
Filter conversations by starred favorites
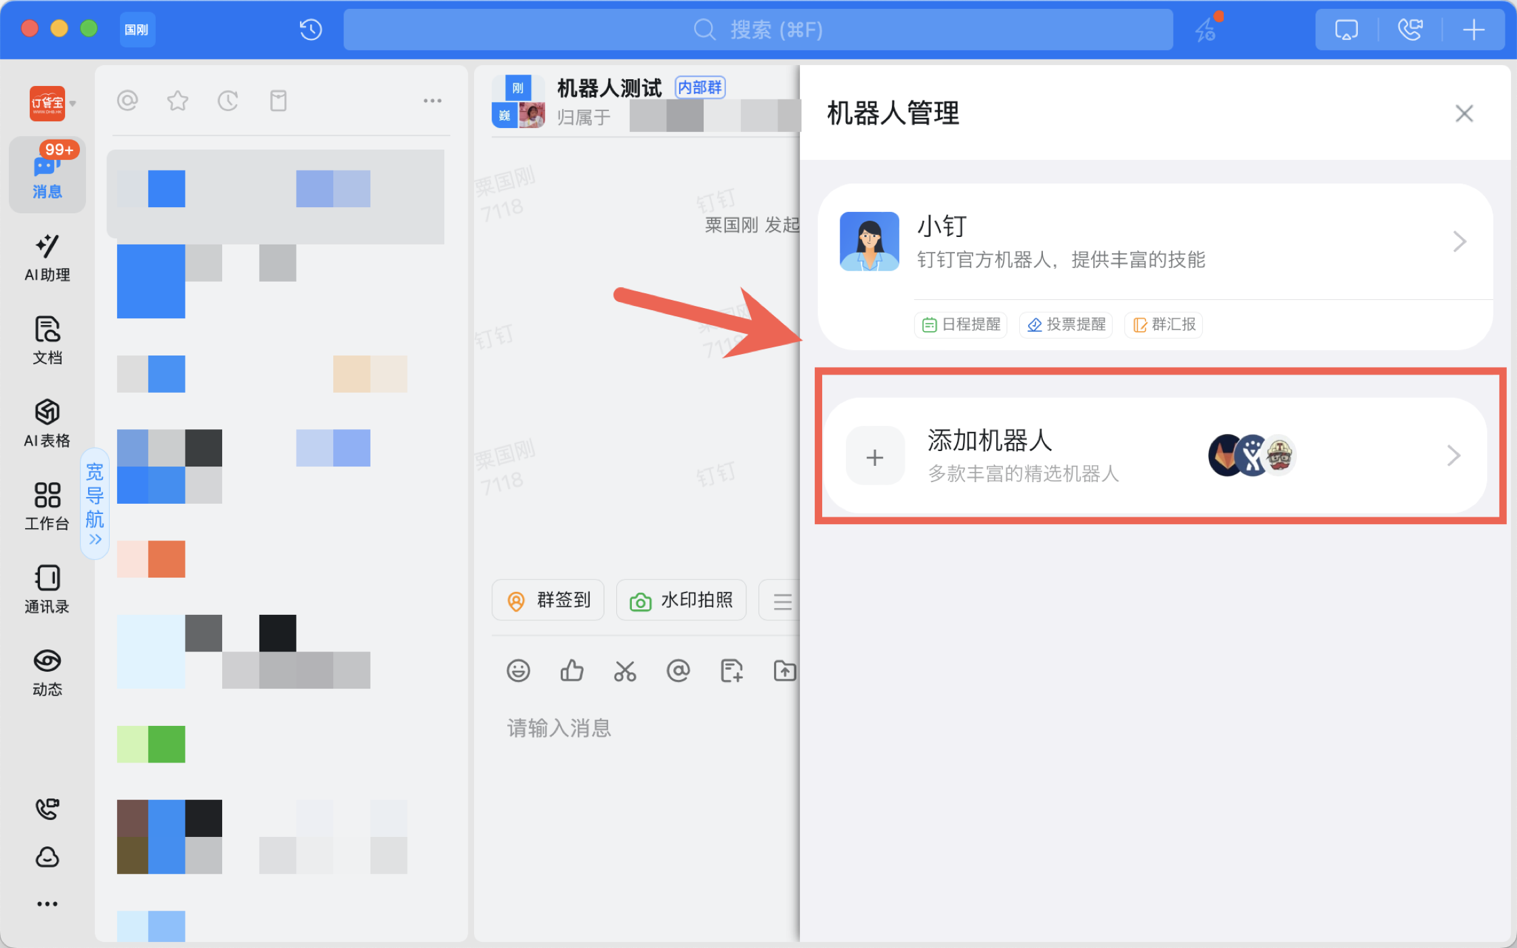[x=177, y=101]
